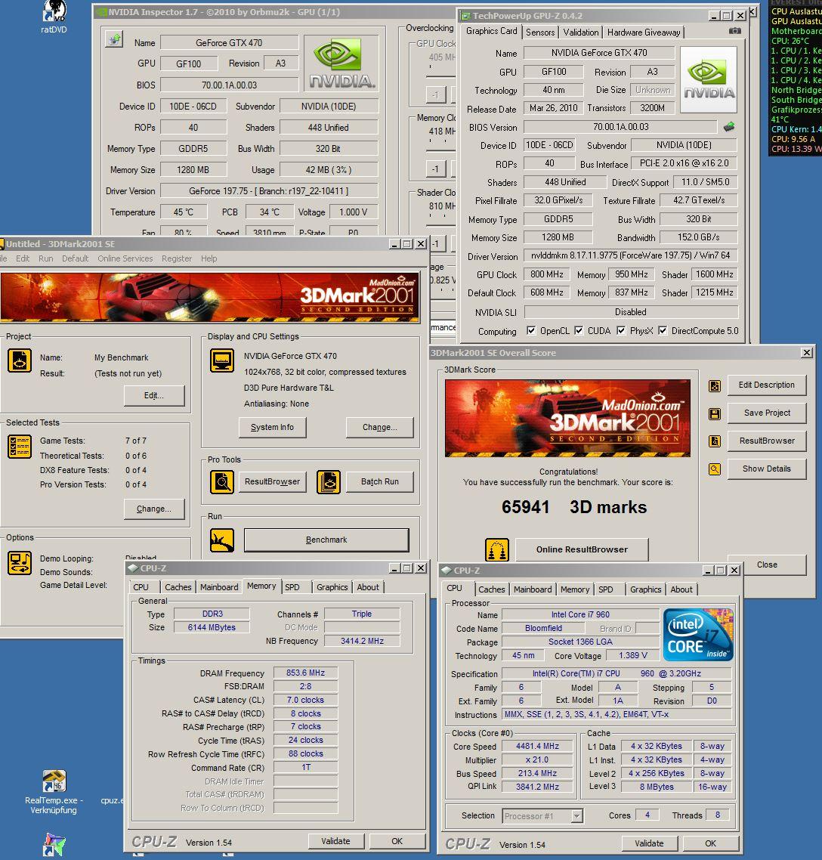Toggle DirectCompute 5.0 checkbox in GPU-Z
Image resolution: width=822 pixels, height=860 pixels.
(x=663, y=331)
